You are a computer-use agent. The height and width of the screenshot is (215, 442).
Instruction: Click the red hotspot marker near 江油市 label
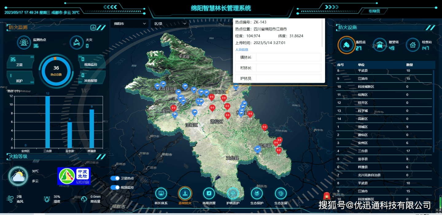pos(224,98)
